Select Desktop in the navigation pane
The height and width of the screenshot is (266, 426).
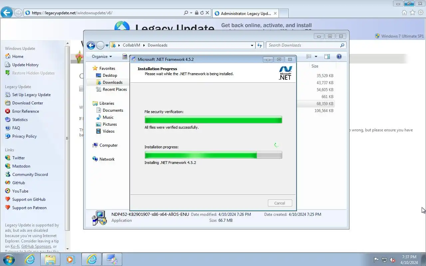point(110,75)
